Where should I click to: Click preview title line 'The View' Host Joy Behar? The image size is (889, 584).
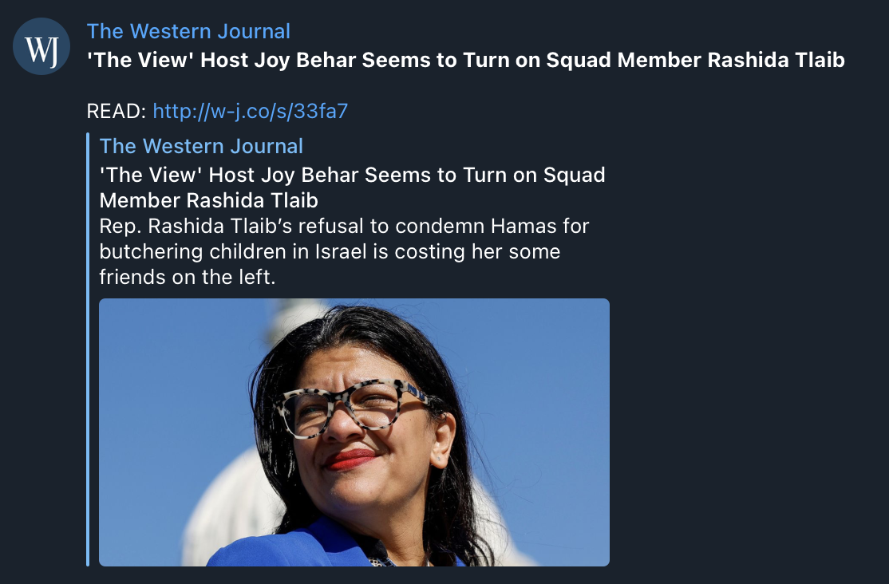pyautogui.click(x=352, y=175)
